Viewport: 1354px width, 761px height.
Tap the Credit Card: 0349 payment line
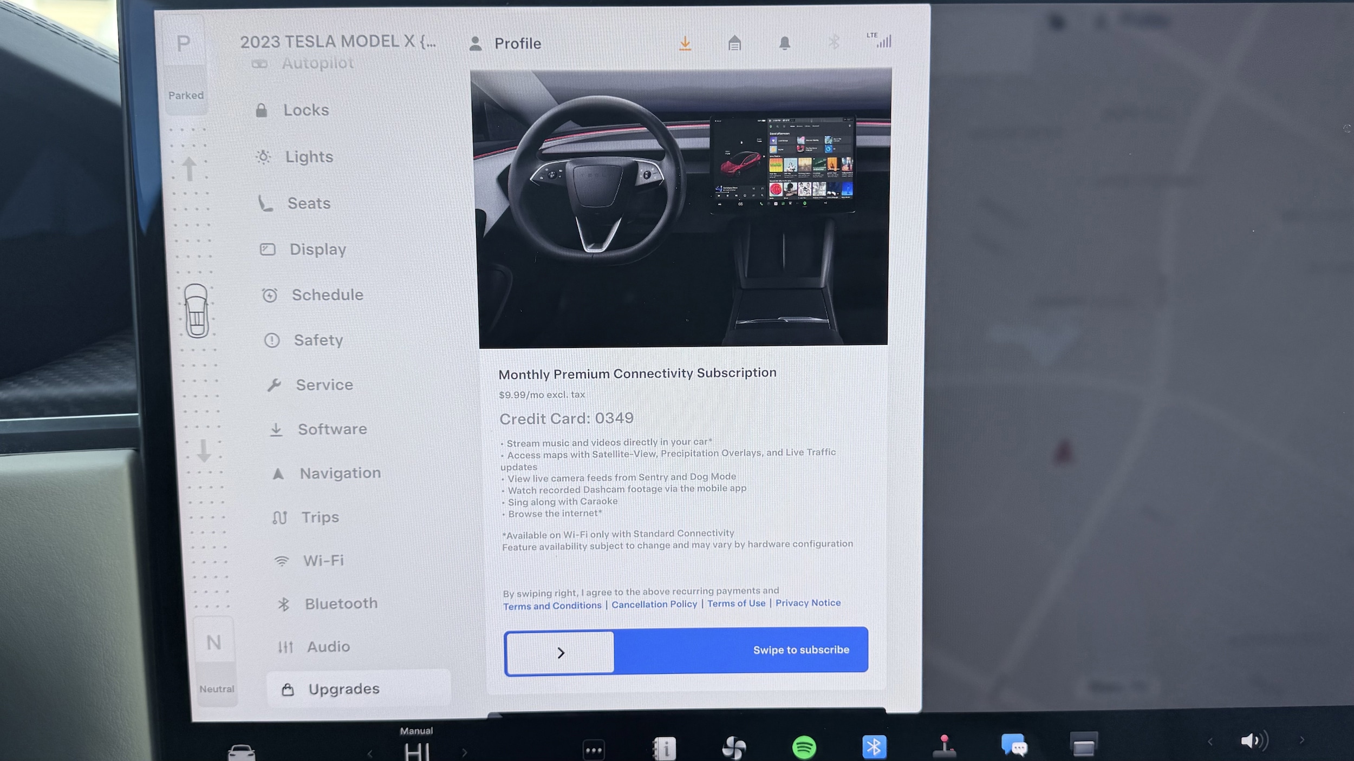click(x=567, y=418)
